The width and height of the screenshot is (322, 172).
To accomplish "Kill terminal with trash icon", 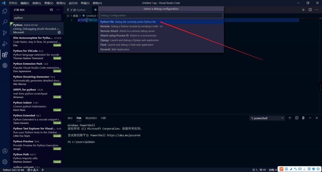I will click(303, 118).
